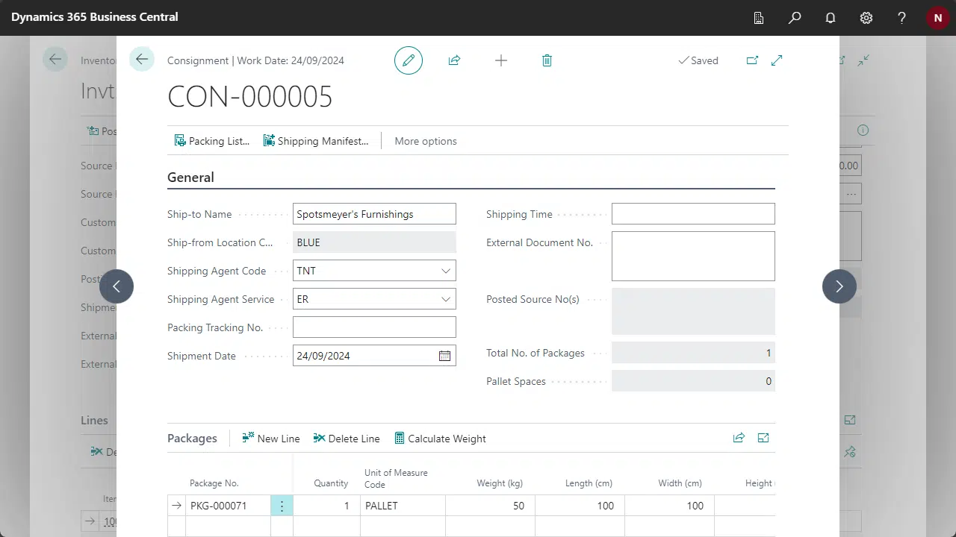The width and height of the screenshot is (956, 537).
Task: Click the Package No. column header
Action: click(x=214, y=483)
